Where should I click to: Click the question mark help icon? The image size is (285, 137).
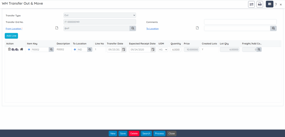[276, 5]
